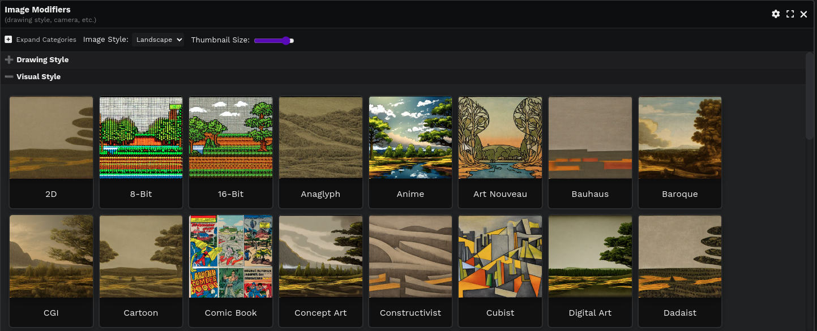Select the Digital Art style
Viewport: 817px width, 331px height.
click(590, 257)
